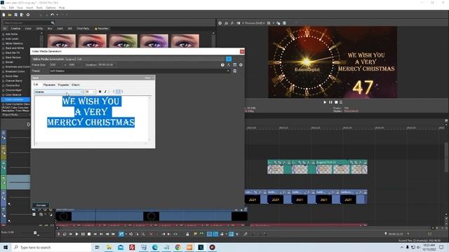Image resolution: width=449 pixels, height=252 pixels.
Task: Save the project with the disk icon
Action: [x=15, y=15]
